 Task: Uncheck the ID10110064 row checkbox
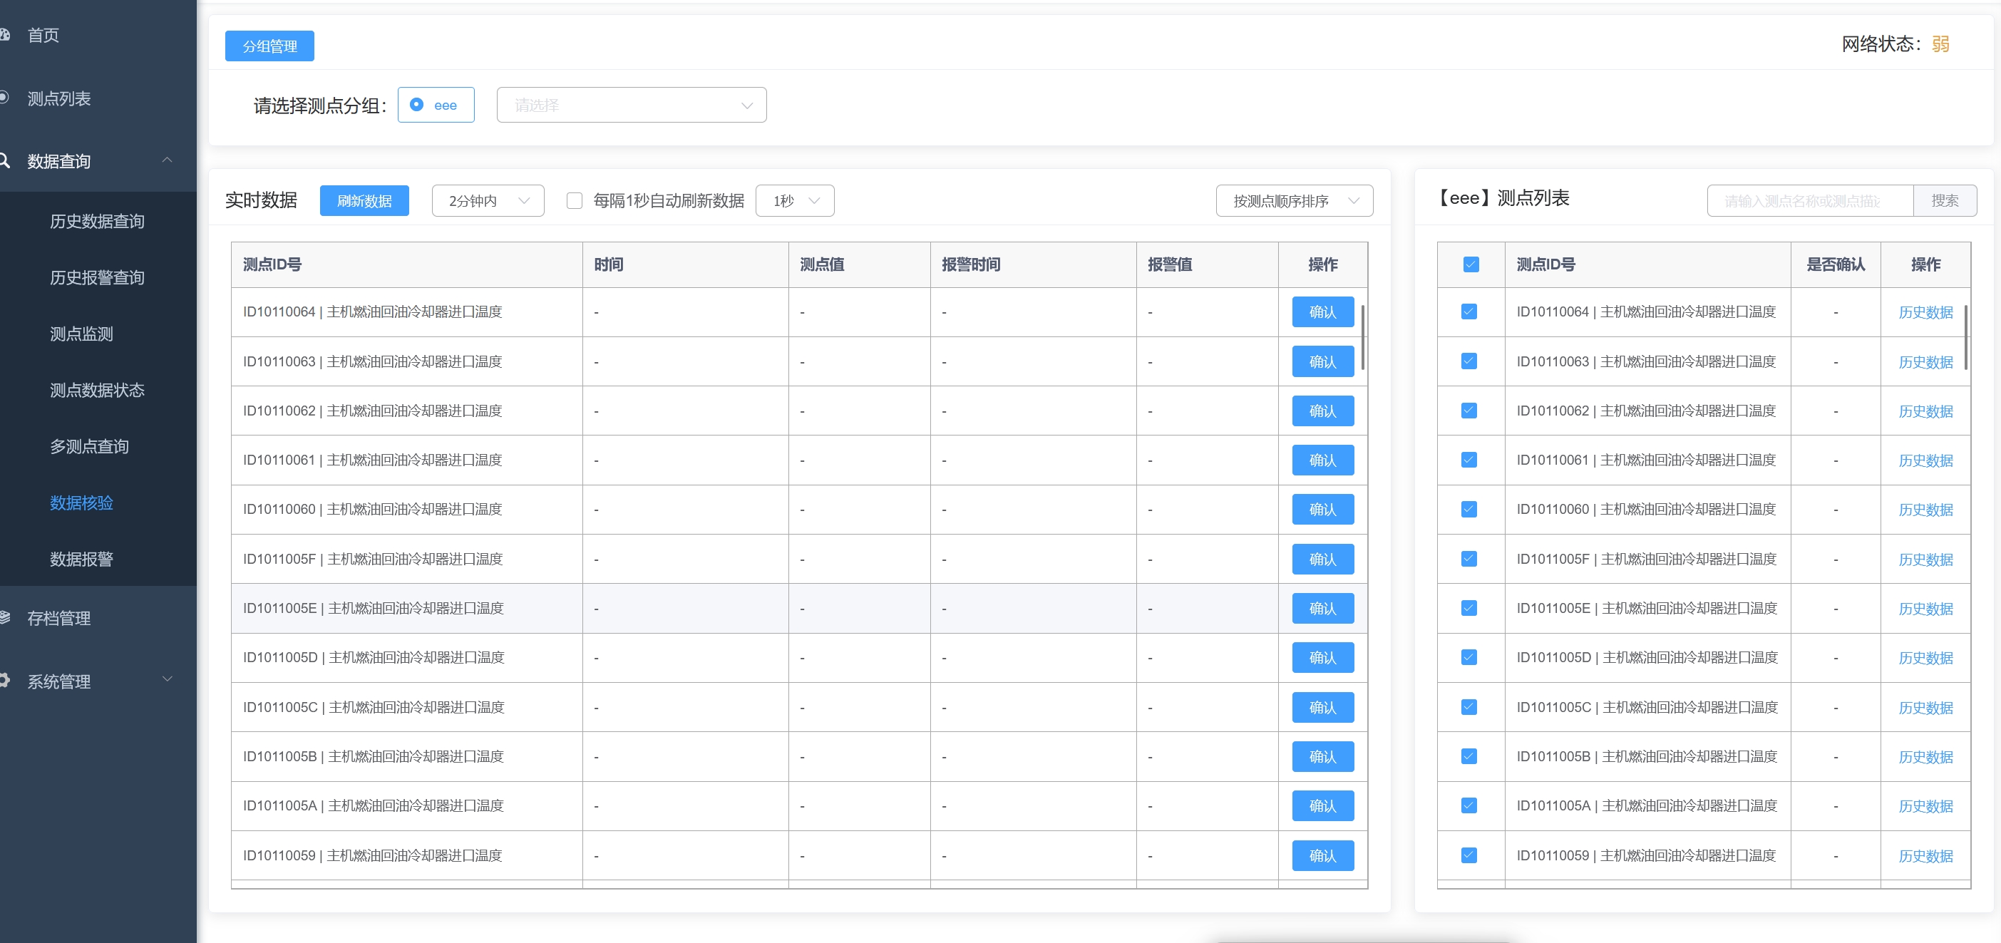1469,311
